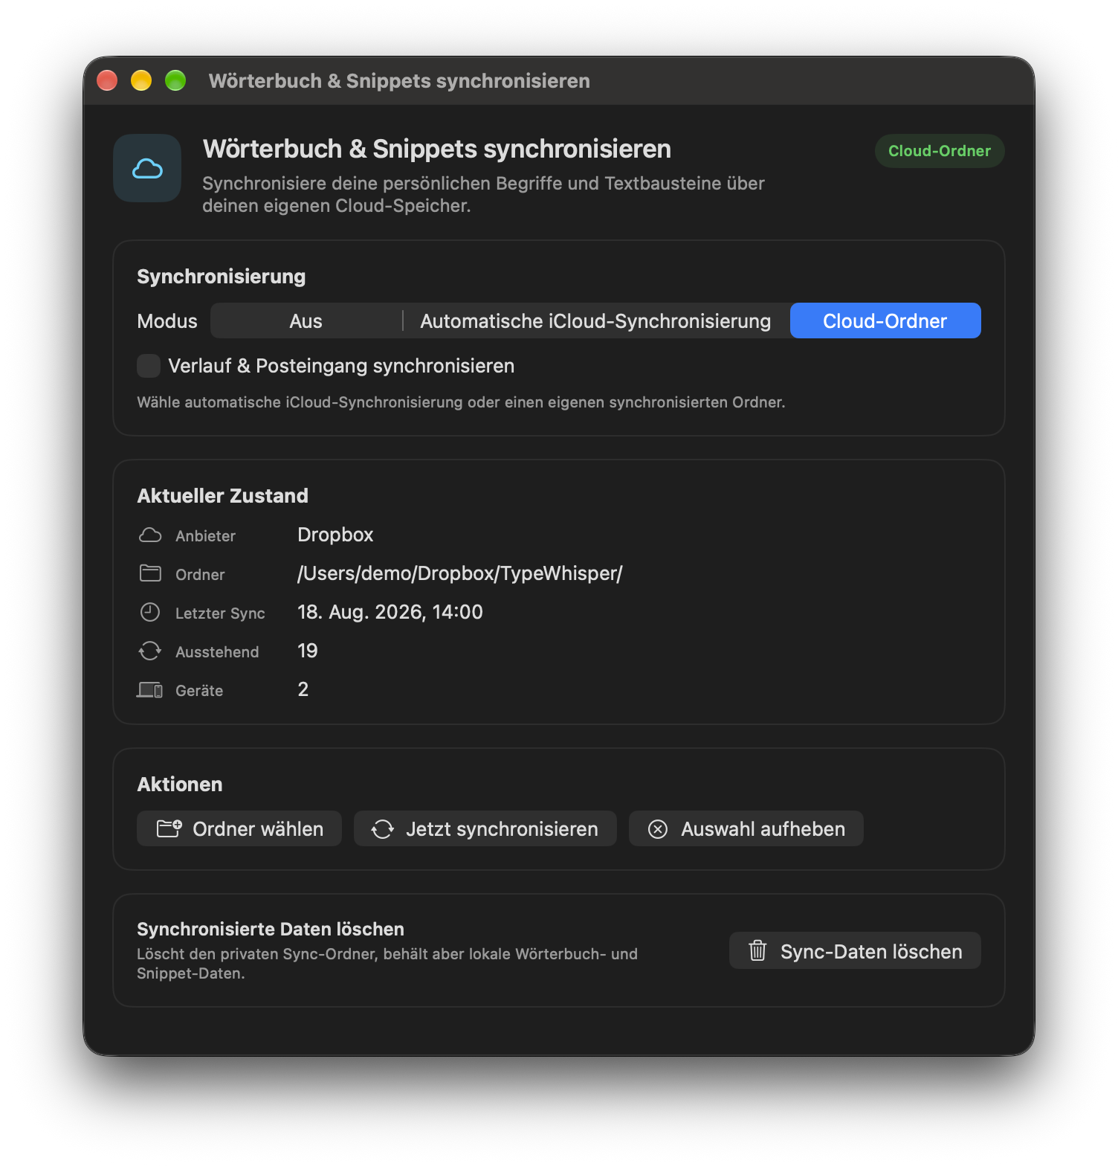Click the sync arrows icon beside Ausstehend
This screenshot has width=1118, height=1166.
[150, 651]
